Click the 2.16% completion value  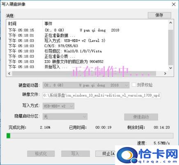[x=45, y=127]
